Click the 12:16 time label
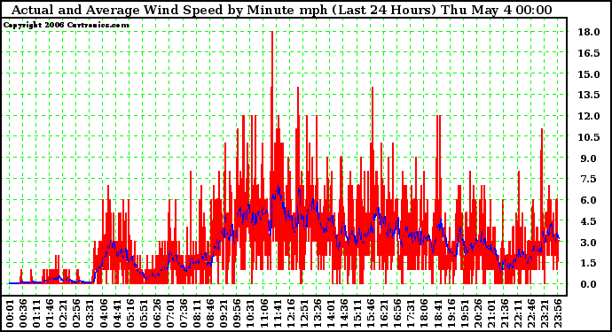 pyautogui.click(x=291, y=314)
